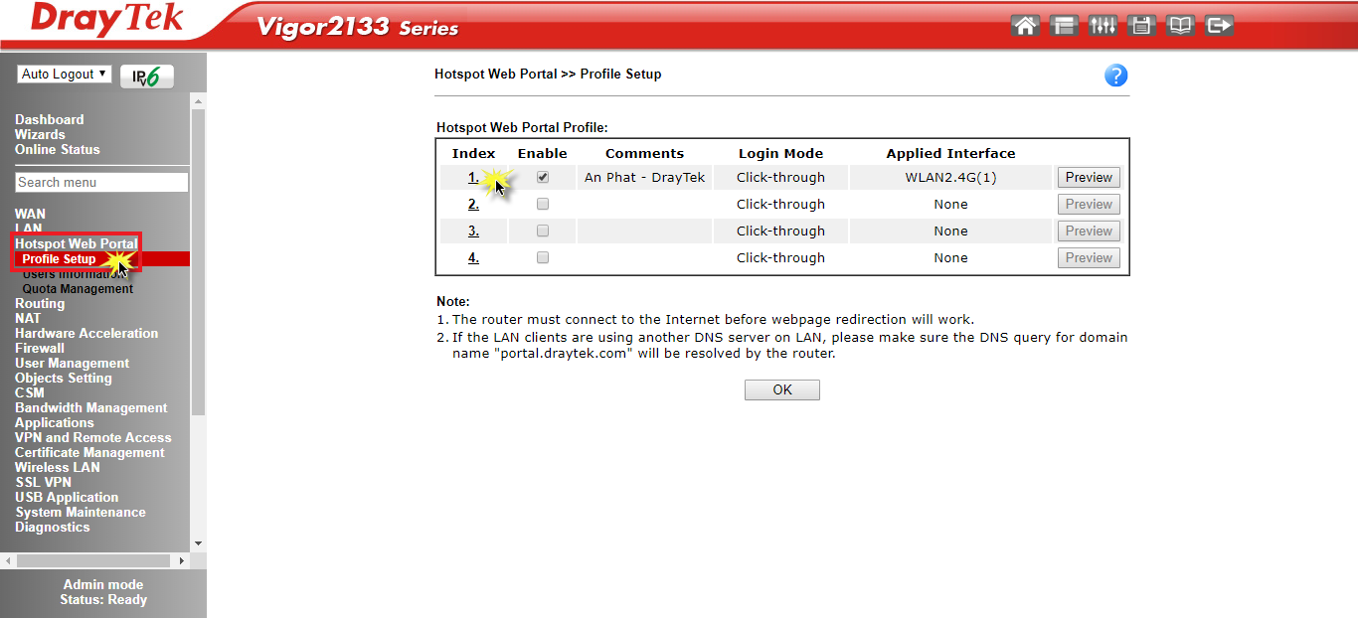Open the Wizards menu item
The image size is (1358, 618).
tap(40, 134)
